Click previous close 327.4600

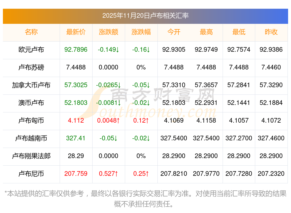pos(271,138)
